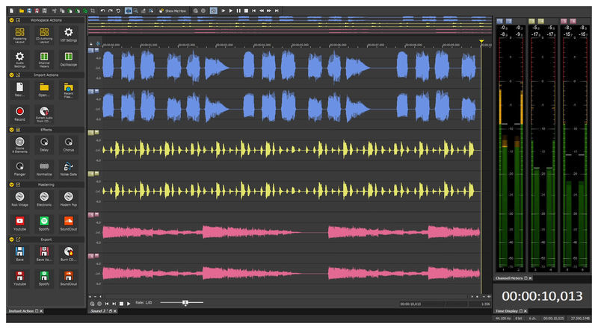Click Extract Audio from CD icon
The image size is (598, 329).
[x=44, y=112]
